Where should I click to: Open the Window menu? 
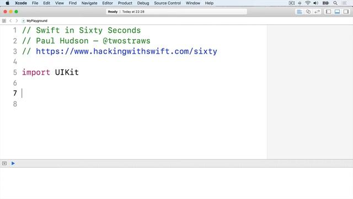tap(193, 3)
